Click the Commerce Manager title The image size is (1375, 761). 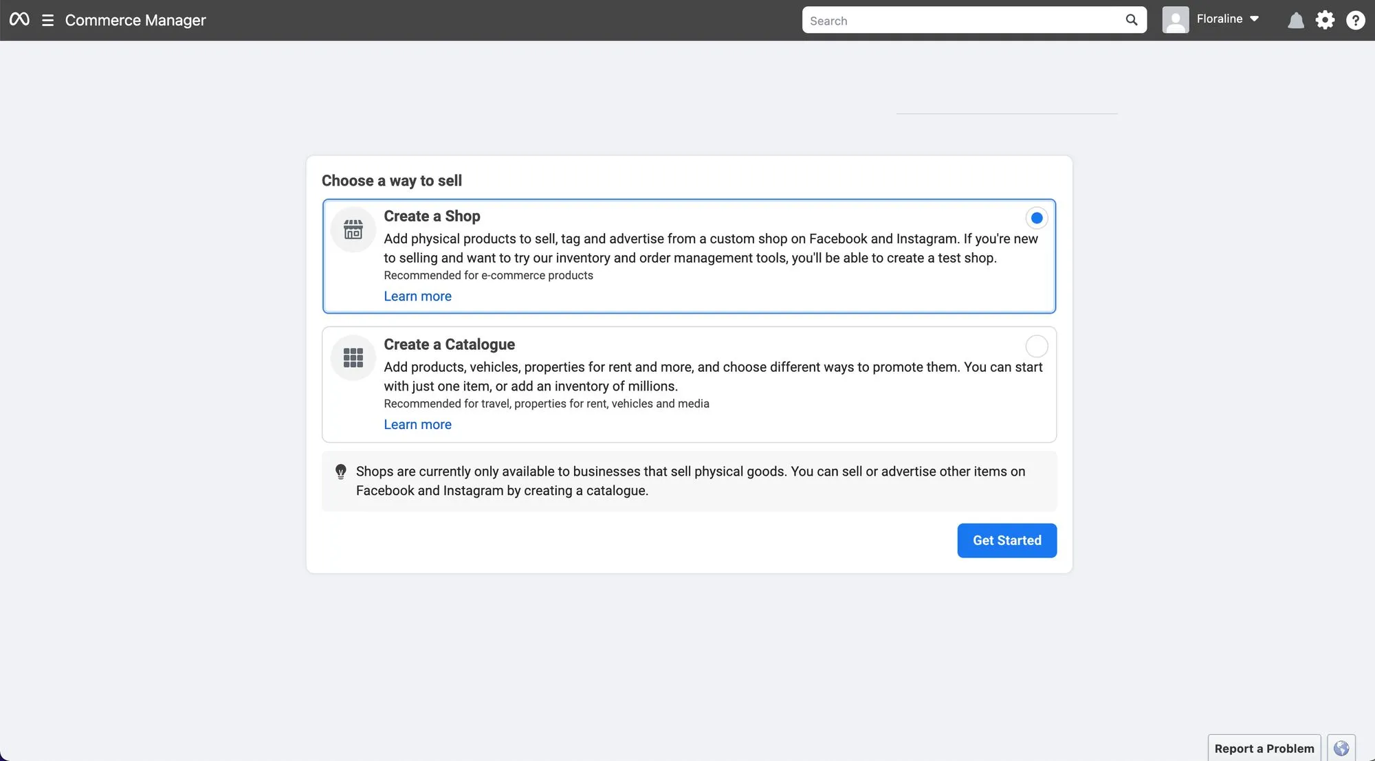[x=135, y=20]
